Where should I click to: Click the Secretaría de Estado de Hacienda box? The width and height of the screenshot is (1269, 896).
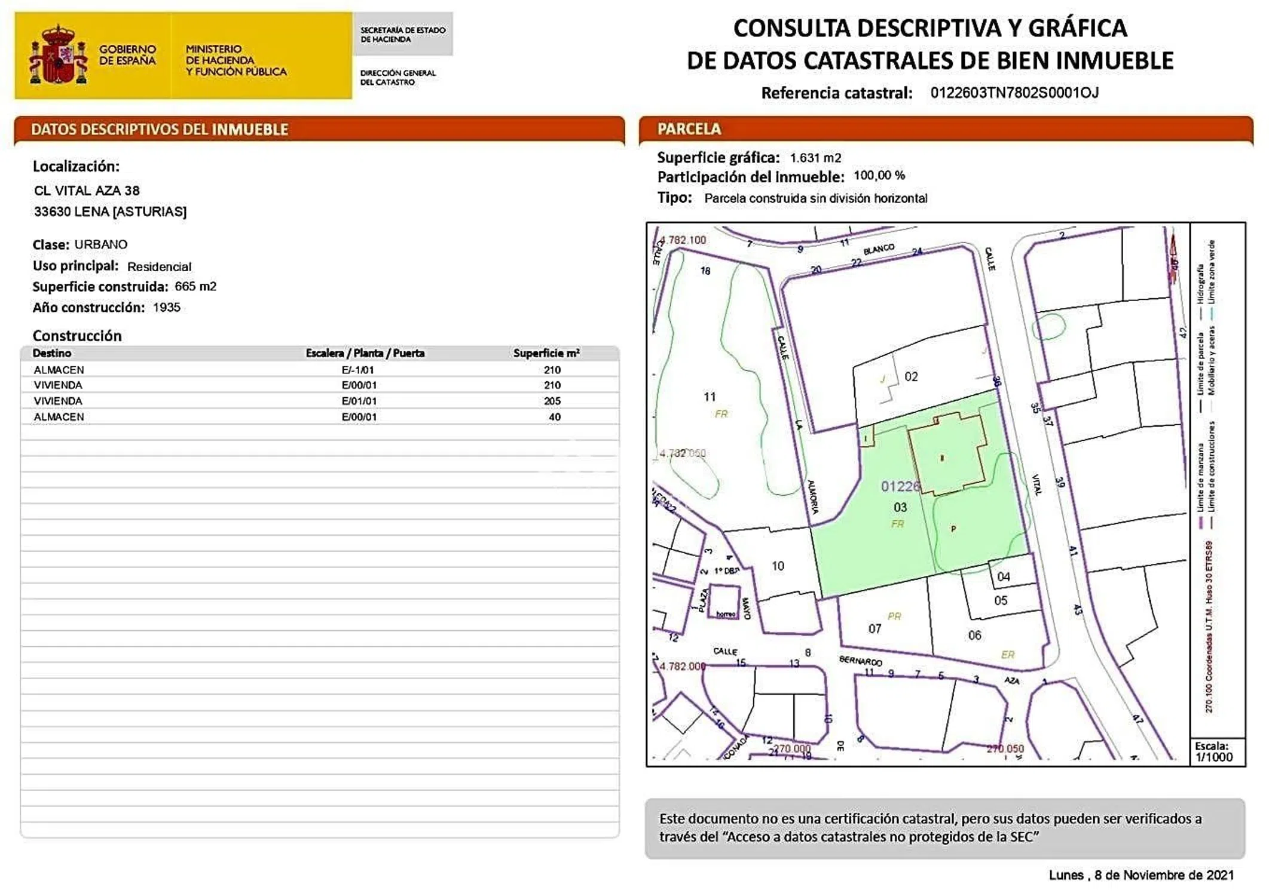(402, 35)
